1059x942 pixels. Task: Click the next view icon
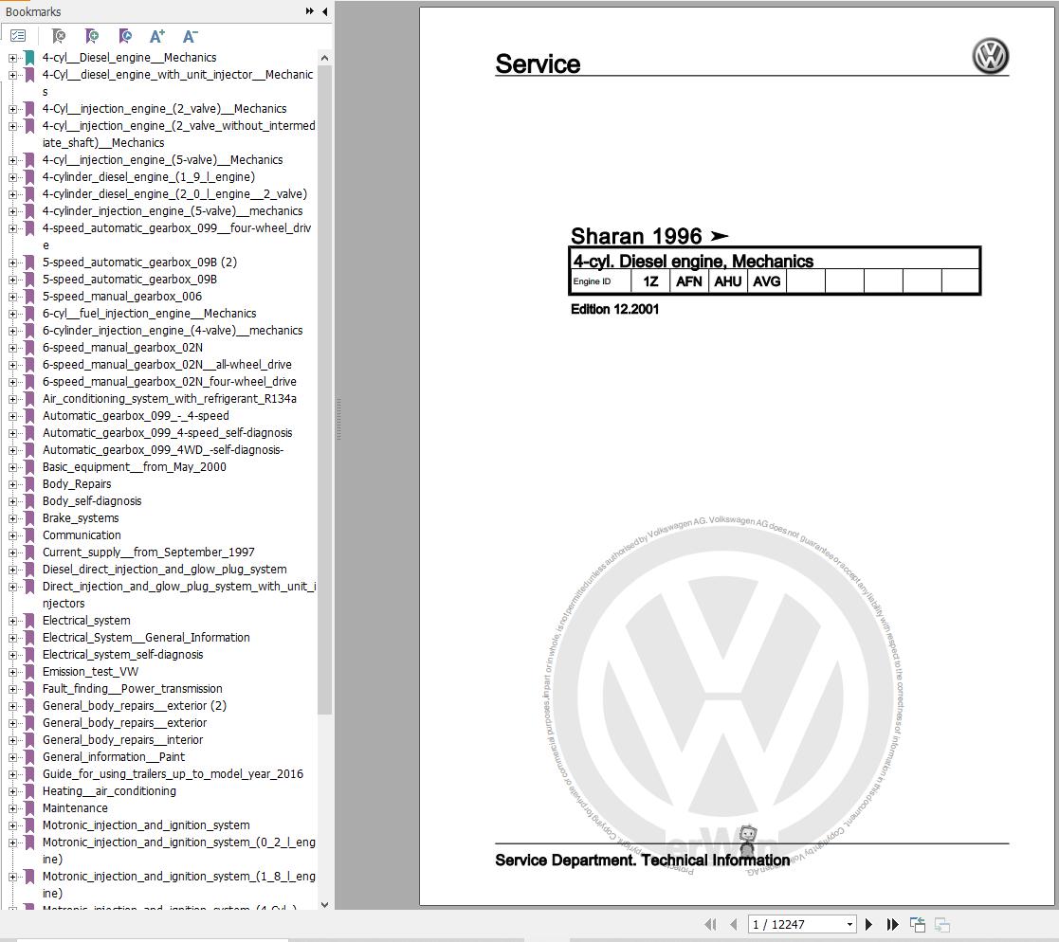point(940,924)
